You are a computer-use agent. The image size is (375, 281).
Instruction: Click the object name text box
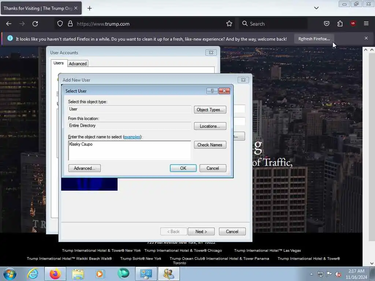point(130,150)
